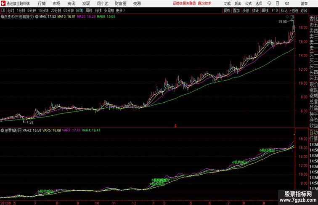Open the 发现 menu

coord(86,3)
